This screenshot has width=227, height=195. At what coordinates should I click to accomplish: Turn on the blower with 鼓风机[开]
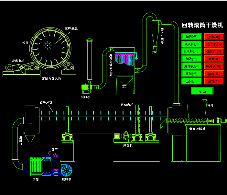pos(191,44)
